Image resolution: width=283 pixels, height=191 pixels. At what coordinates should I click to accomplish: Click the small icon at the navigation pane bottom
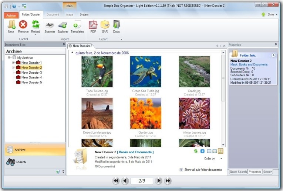click(x=58, y=171)
